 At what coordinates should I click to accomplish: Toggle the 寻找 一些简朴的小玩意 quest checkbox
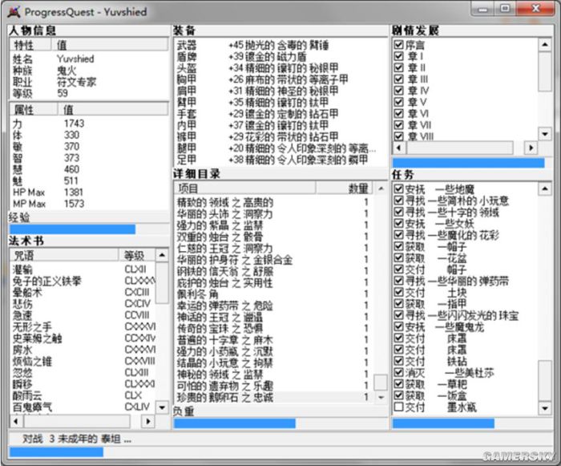click(398, 201)
